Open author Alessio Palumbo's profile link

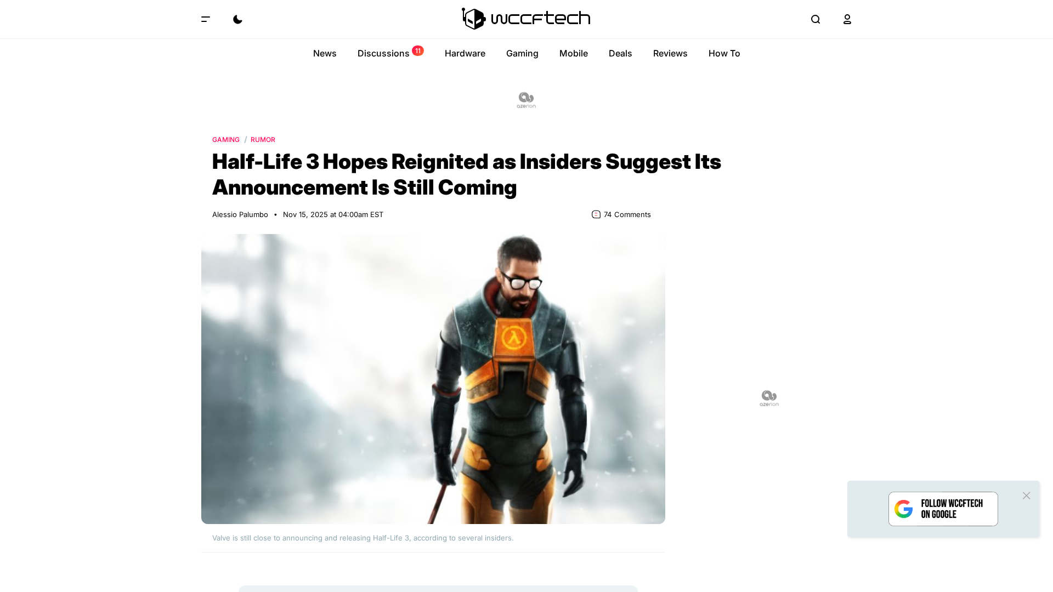click(x=240, y=214)
